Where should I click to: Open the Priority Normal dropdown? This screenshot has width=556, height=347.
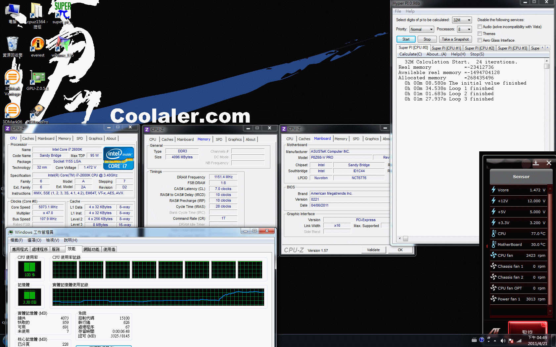pos(422,29)
